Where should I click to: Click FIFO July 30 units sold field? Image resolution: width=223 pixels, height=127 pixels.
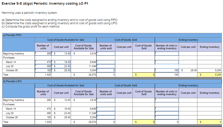click(106, 66)
